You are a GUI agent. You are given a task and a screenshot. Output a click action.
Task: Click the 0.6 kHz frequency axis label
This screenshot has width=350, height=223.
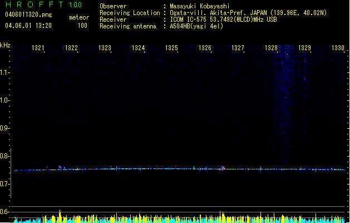(5, 212)
